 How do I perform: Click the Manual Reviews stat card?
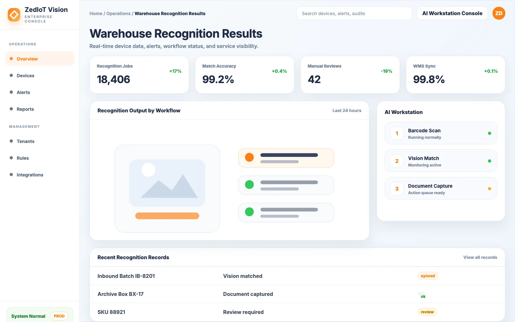tap(350, 75)
